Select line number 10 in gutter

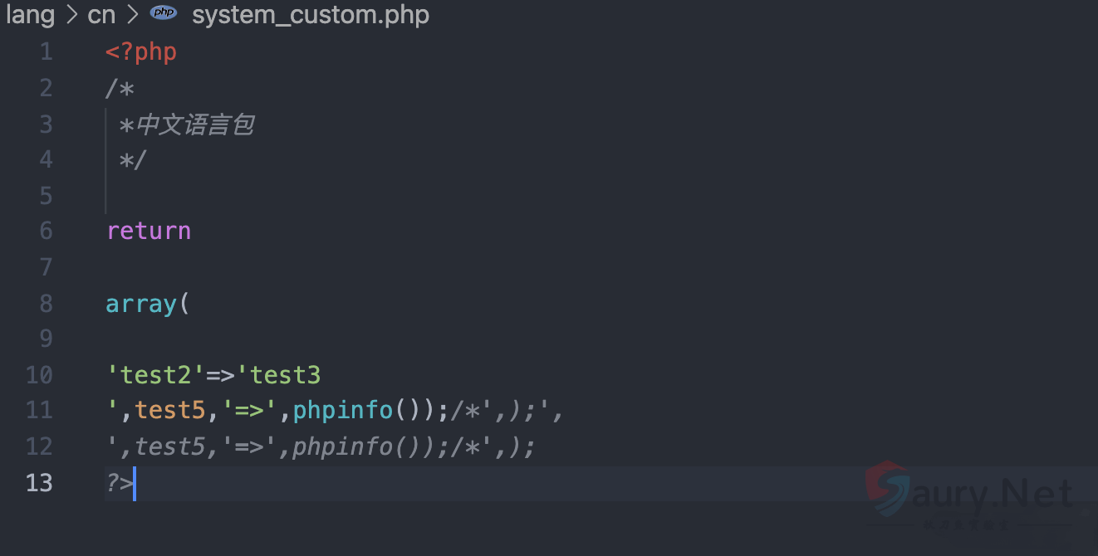(x=39, y=375)
